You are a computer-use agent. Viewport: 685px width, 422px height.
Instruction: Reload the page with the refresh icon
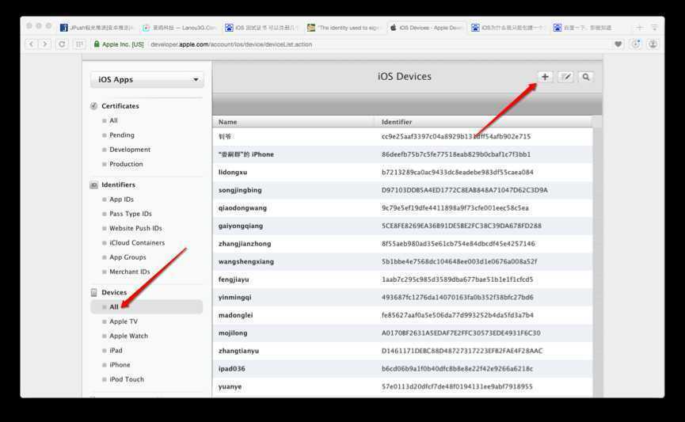pos(62,44)
